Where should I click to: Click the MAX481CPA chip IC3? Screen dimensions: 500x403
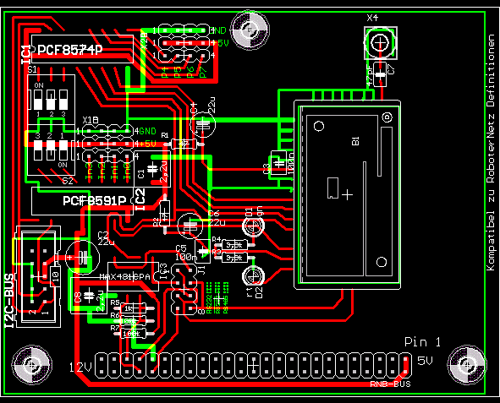point(134,276)
